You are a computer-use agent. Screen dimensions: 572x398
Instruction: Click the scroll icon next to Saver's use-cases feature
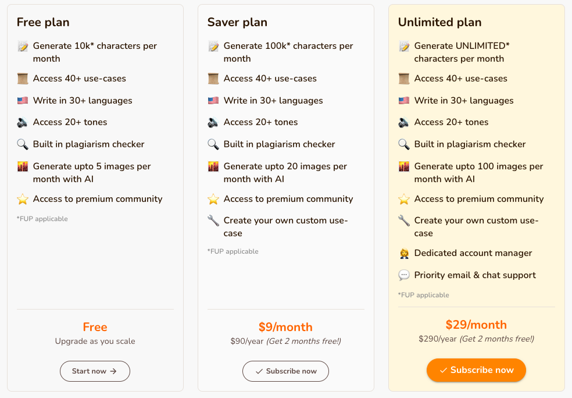coord(213,78)
